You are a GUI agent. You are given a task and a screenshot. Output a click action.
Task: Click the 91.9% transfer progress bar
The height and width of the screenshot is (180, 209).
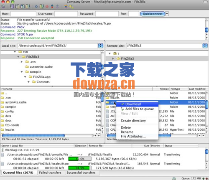point(80,168)
